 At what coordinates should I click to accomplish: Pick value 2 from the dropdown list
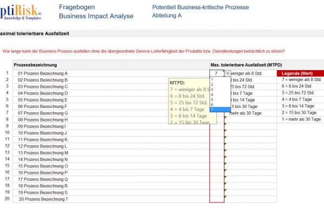212,84
